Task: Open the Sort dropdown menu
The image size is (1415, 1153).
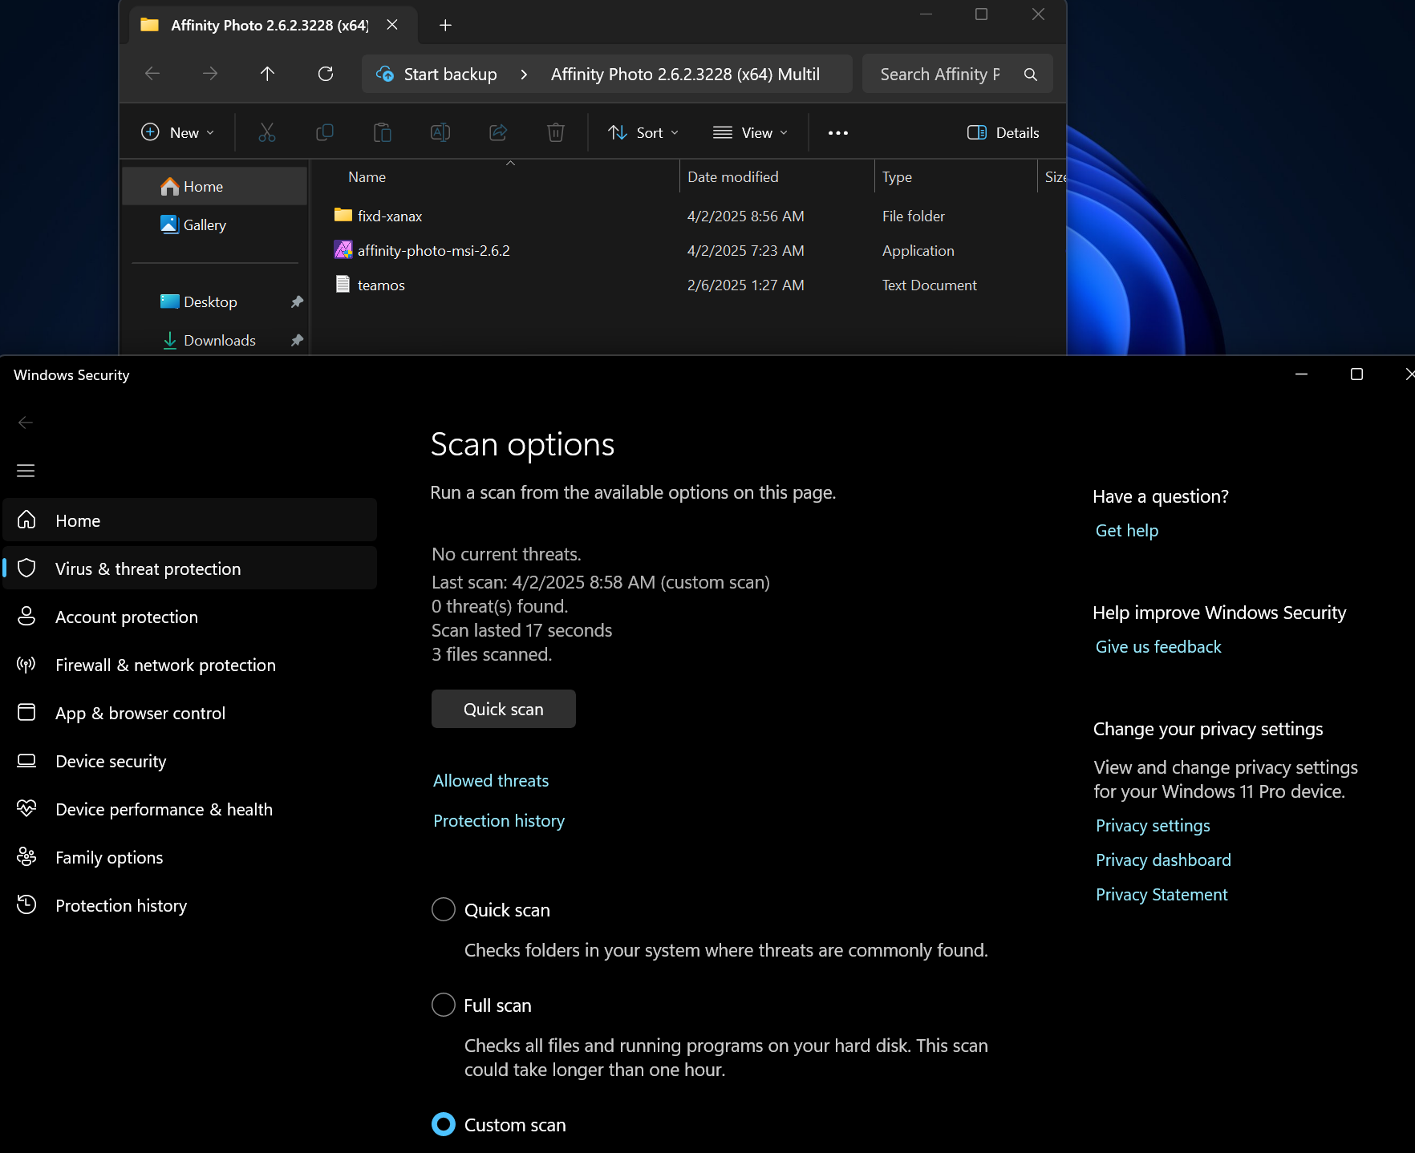Action: [x=643, y=133]
